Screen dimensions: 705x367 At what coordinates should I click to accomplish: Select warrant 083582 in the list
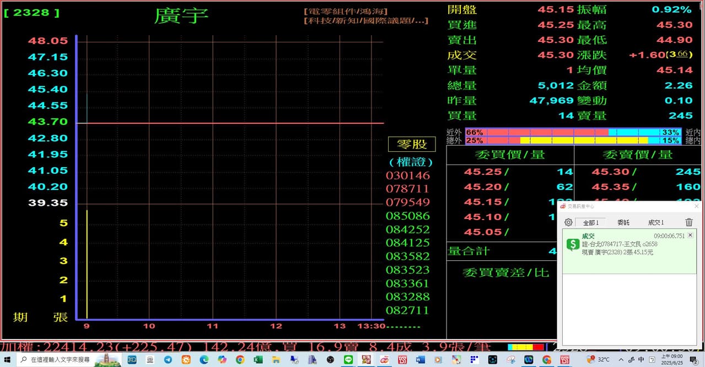(407, 256)
